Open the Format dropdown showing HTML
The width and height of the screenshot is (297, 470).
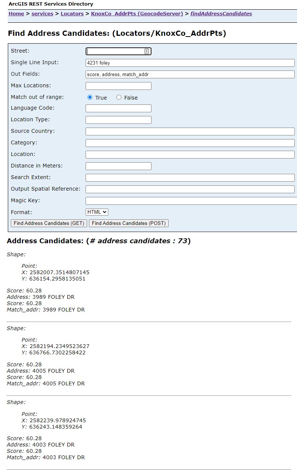click(x=97, y=212)
